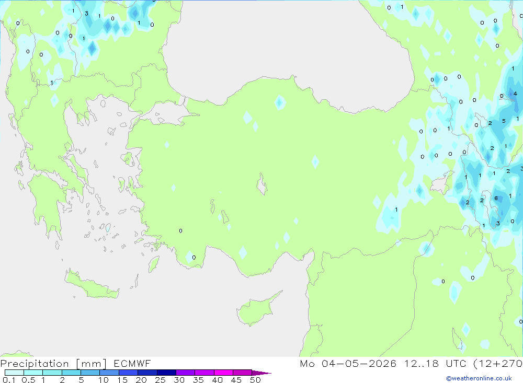
Task: Click the '(12+270' forecast offset text
Action: pyautogui.click(x=498, y=363)
